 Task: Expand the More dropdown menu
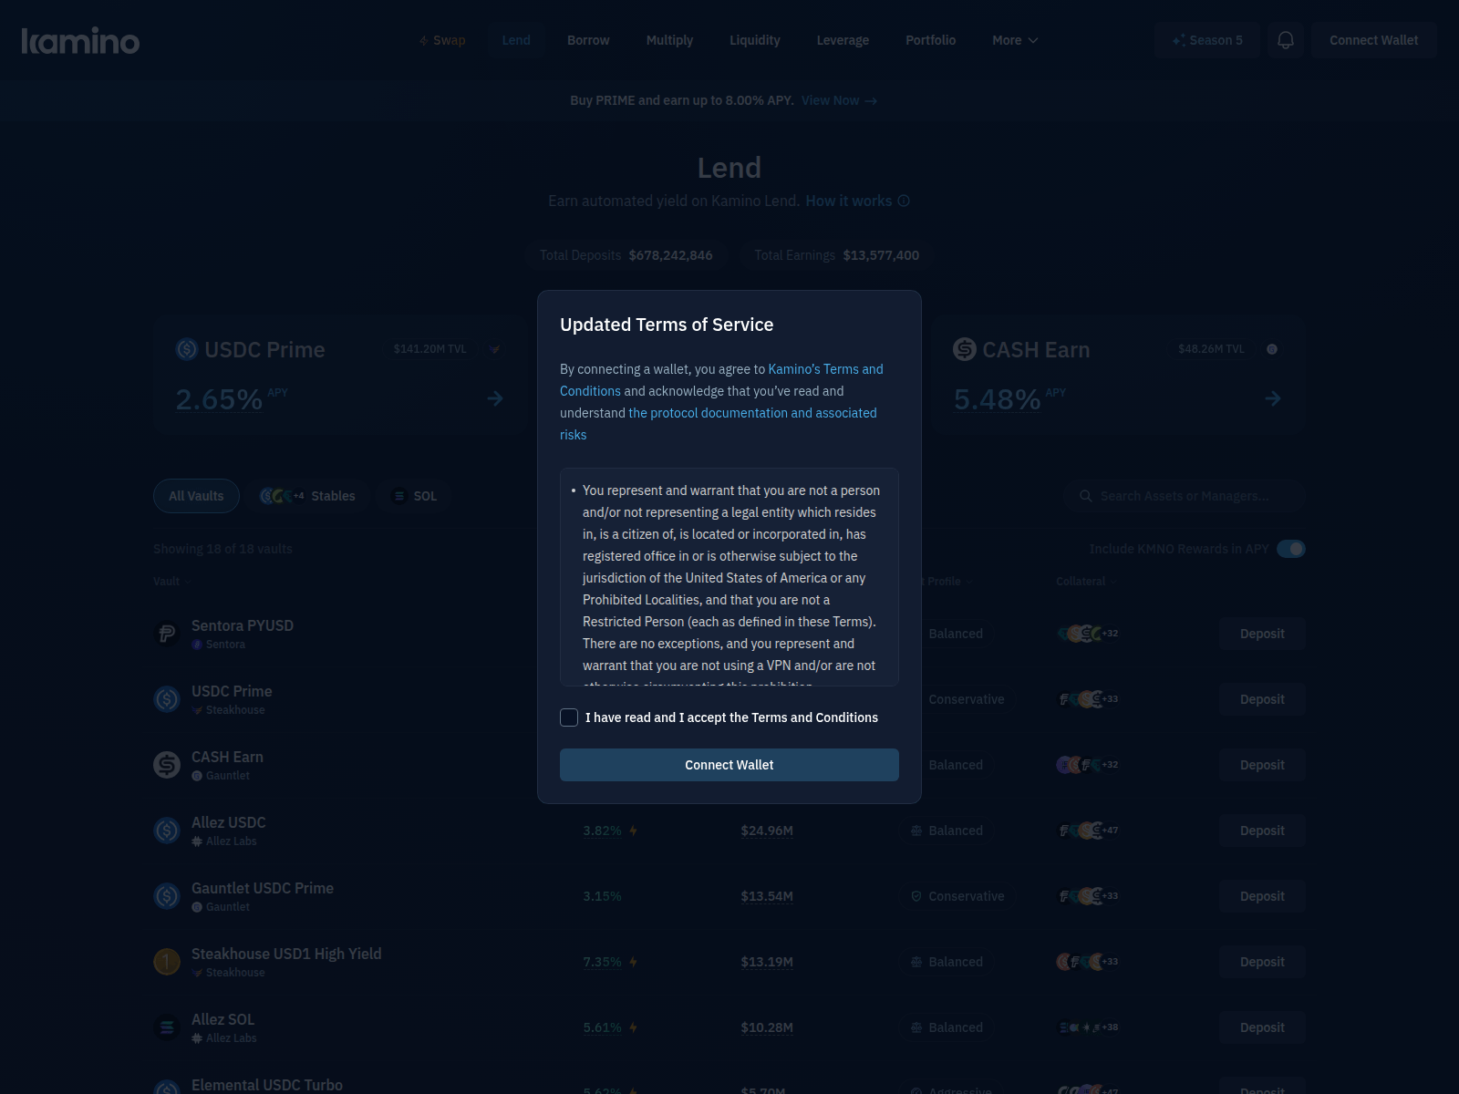tap(1015, 40)
